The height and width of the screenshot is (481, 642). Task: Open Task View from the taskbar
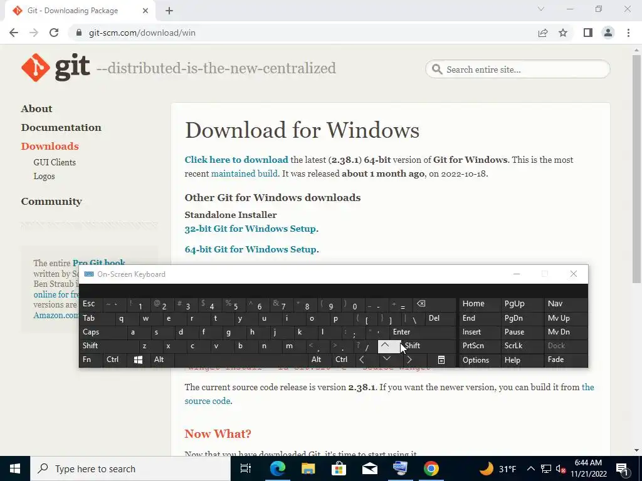pos(246,468)
